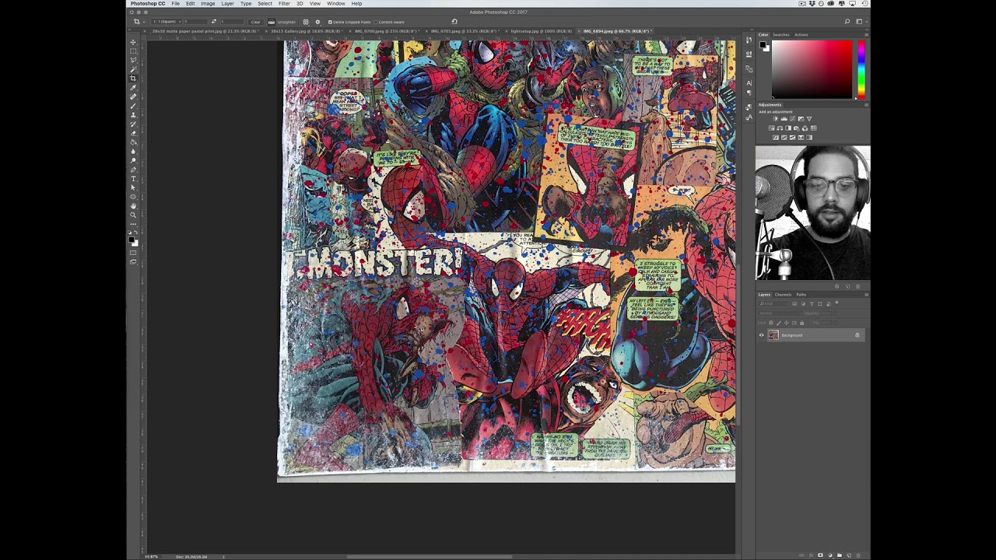Add a Color Balance adjustment
This screenshot has height=560, width=996.
point(780,128)
